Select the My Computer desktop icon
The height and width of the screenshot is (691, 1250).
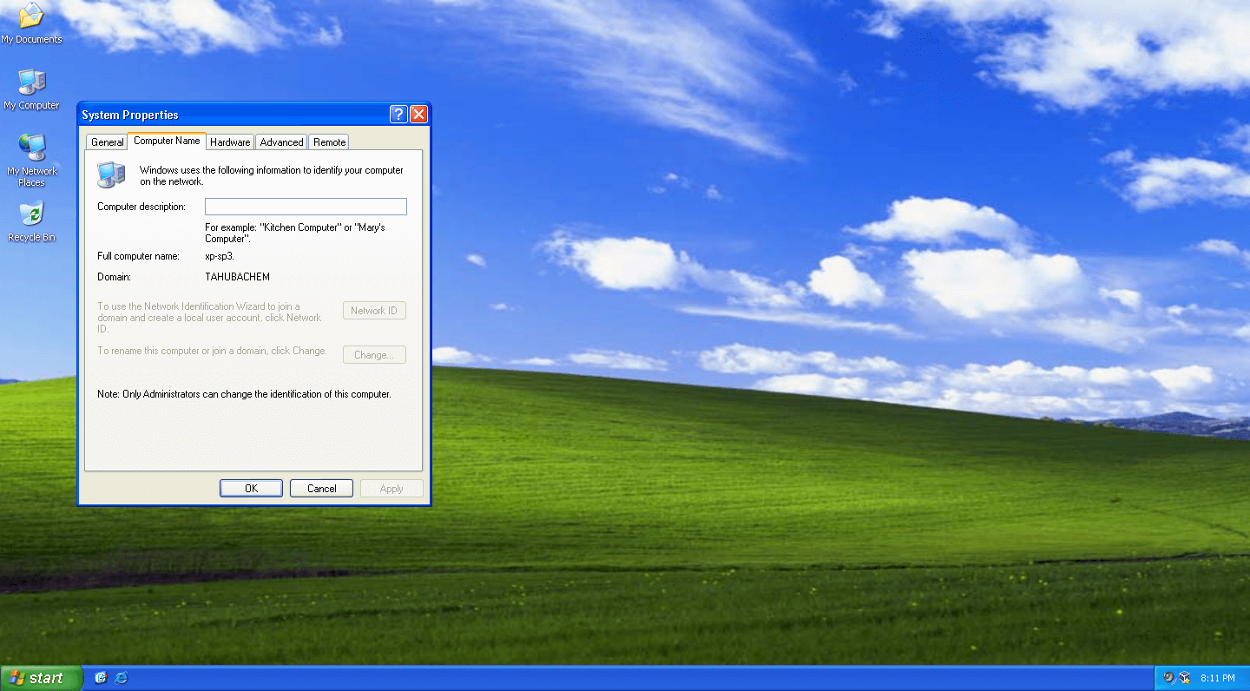tap(31, 89)
